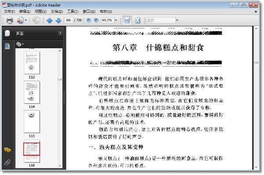
Task: Minimize the Adobe Reader window
Action: tap(234, 5)
